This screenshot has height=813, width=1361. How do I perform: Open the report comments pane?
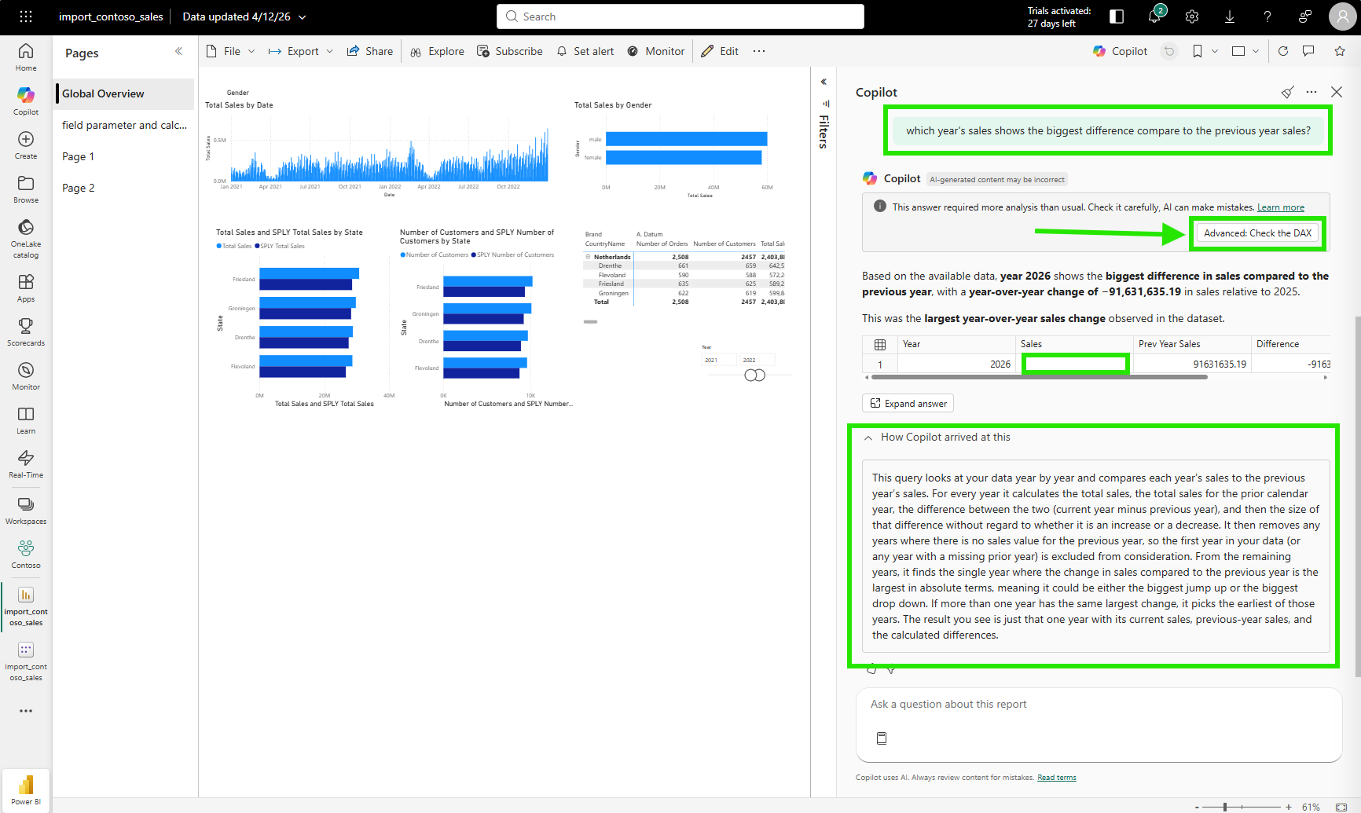[1308, 51]
